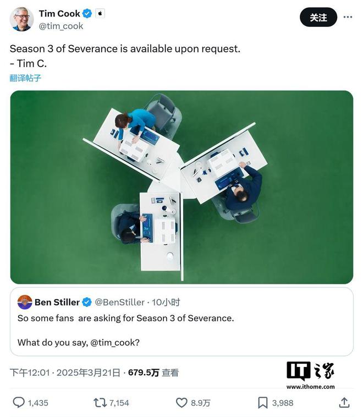
Task: Open Ben Stiller's avatar in quoted post
Action: (x=25, y=302)
